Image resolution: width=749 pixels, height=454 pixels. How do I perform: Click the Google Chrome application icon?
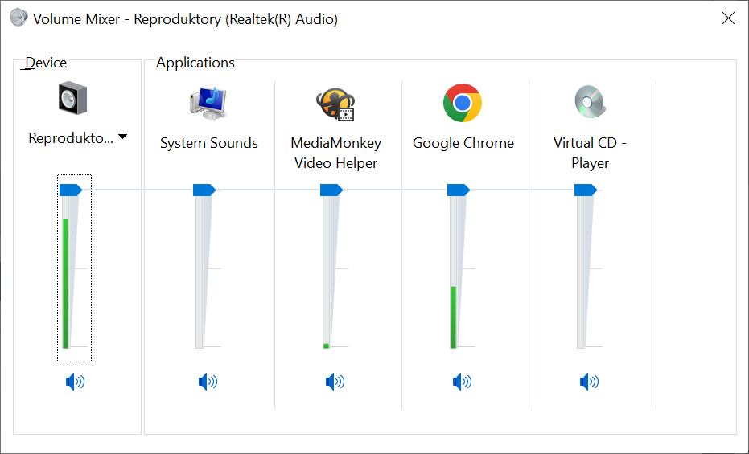coord(463,103)
